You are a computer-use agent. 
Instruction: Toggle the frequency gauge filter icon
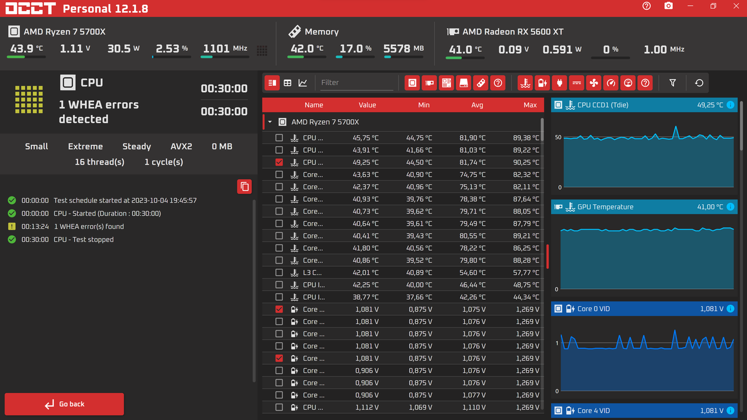pyautogui.click(x=611, y=83)
